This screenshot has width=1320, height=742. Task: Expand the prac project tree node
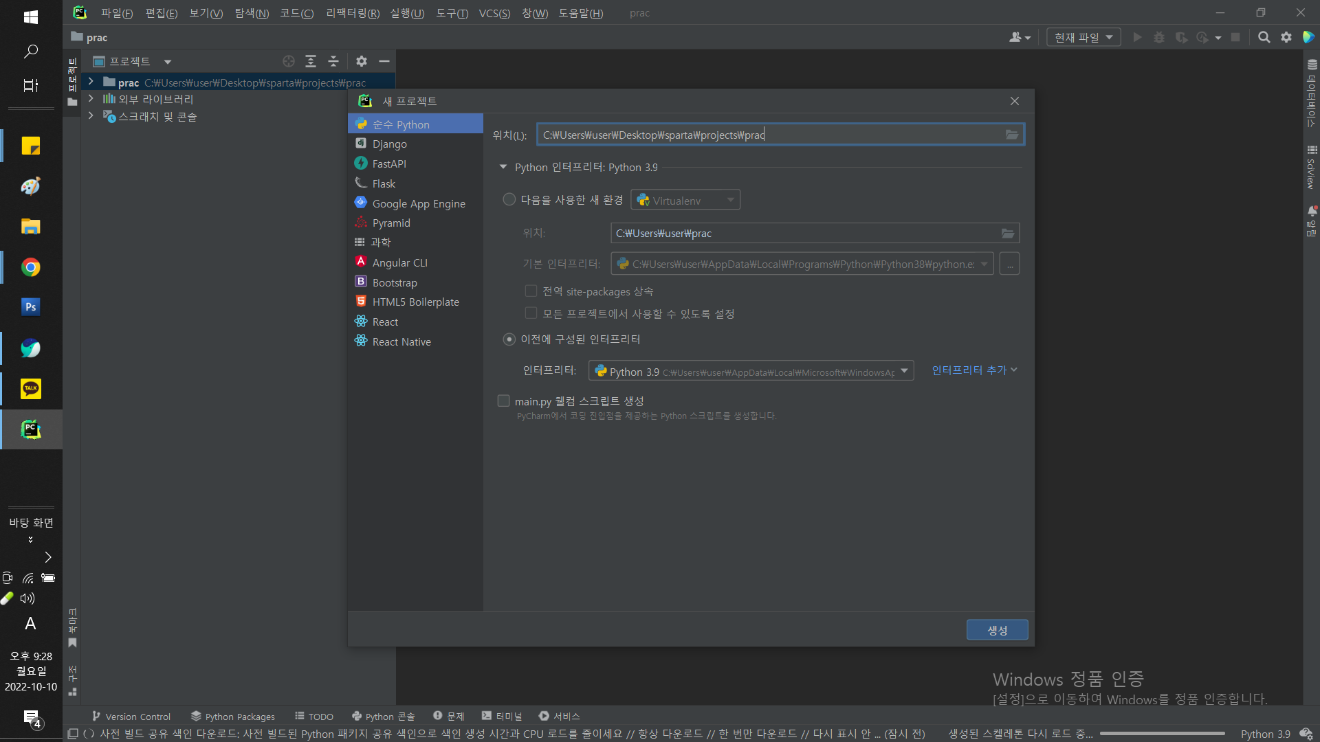91,82
